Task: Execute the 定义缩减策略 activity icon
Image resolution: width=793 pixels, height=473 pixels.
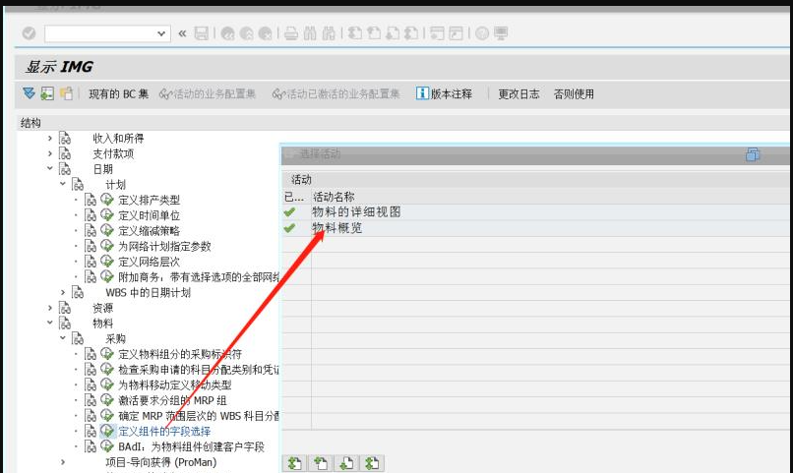Action: click(x=106, y=230)
